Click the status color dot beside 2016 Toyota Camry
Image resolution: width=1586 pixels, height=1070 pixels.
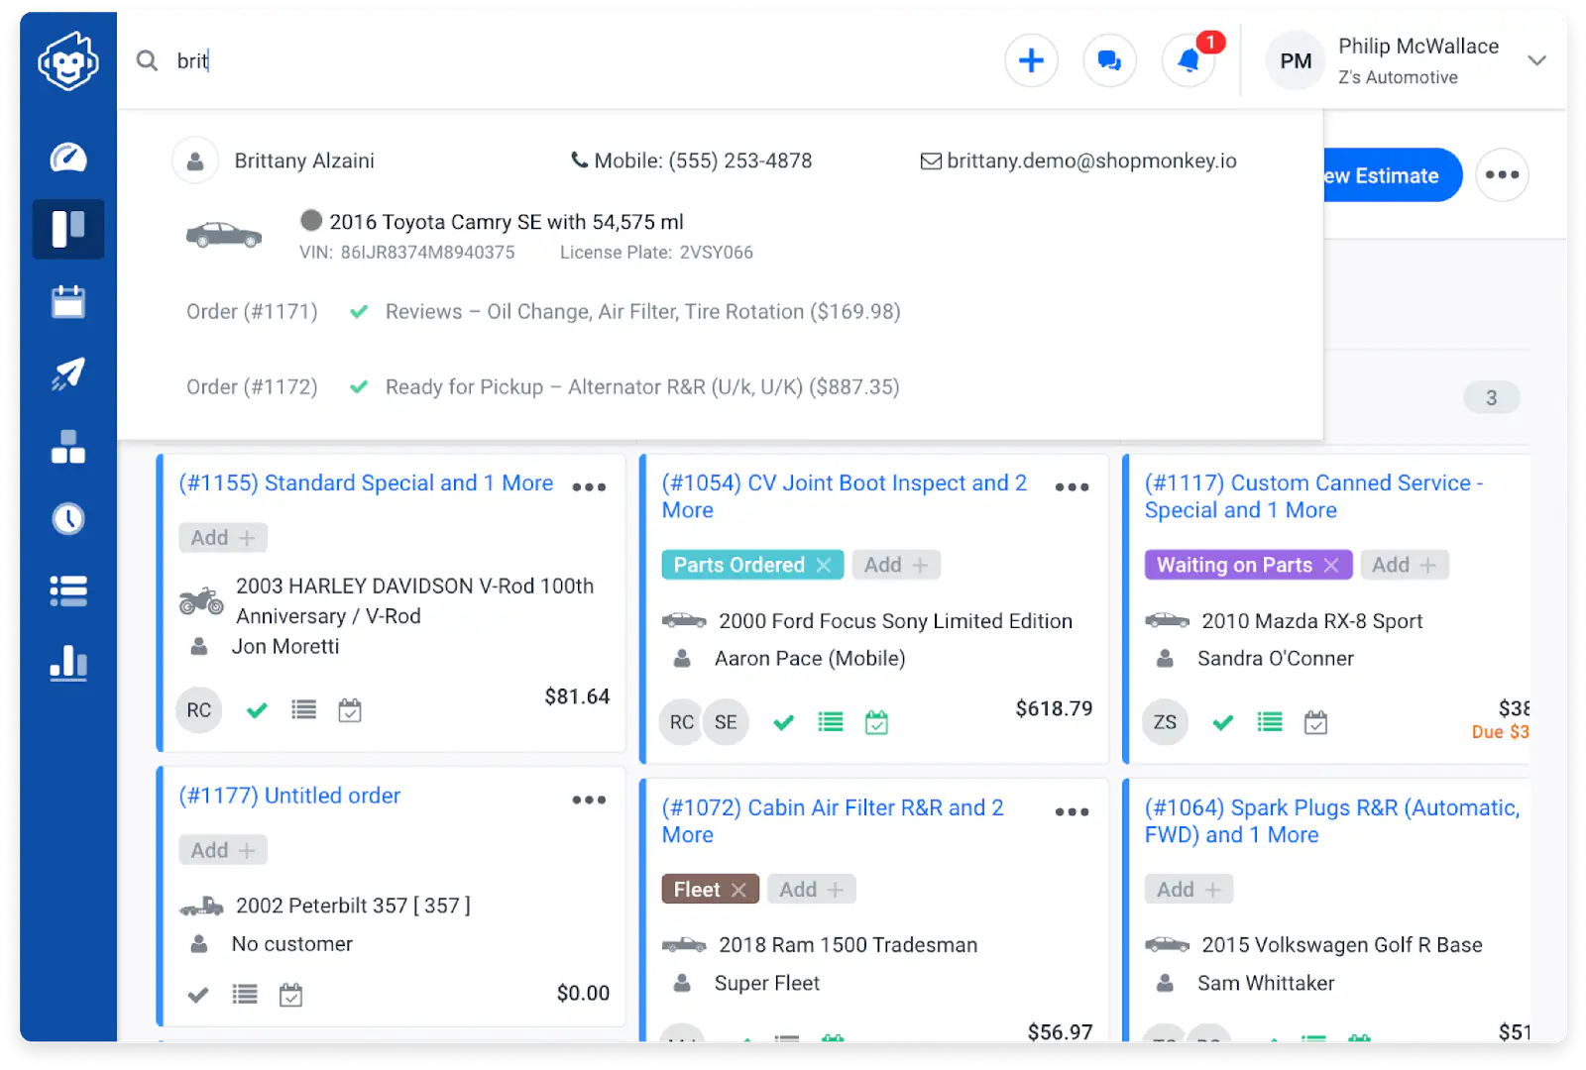pos(311,221)
